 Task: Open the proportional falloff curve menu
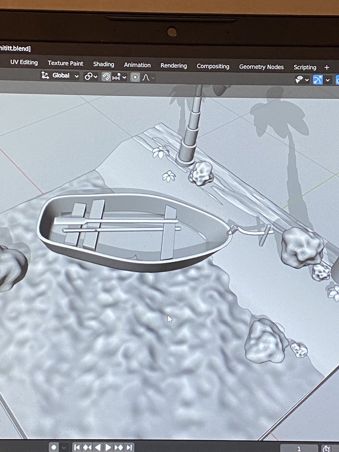click(148, 78)
